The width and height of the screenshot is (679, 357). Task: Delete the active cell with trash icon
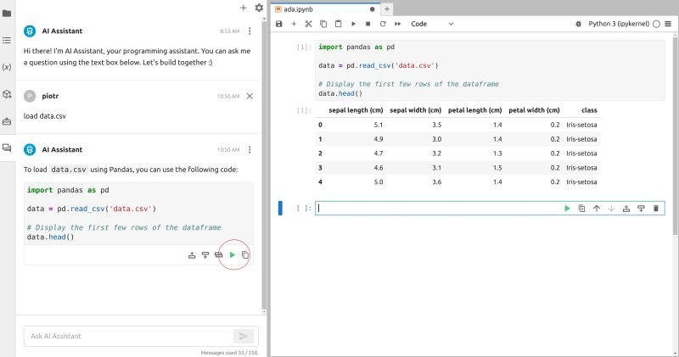click(656, 209)
